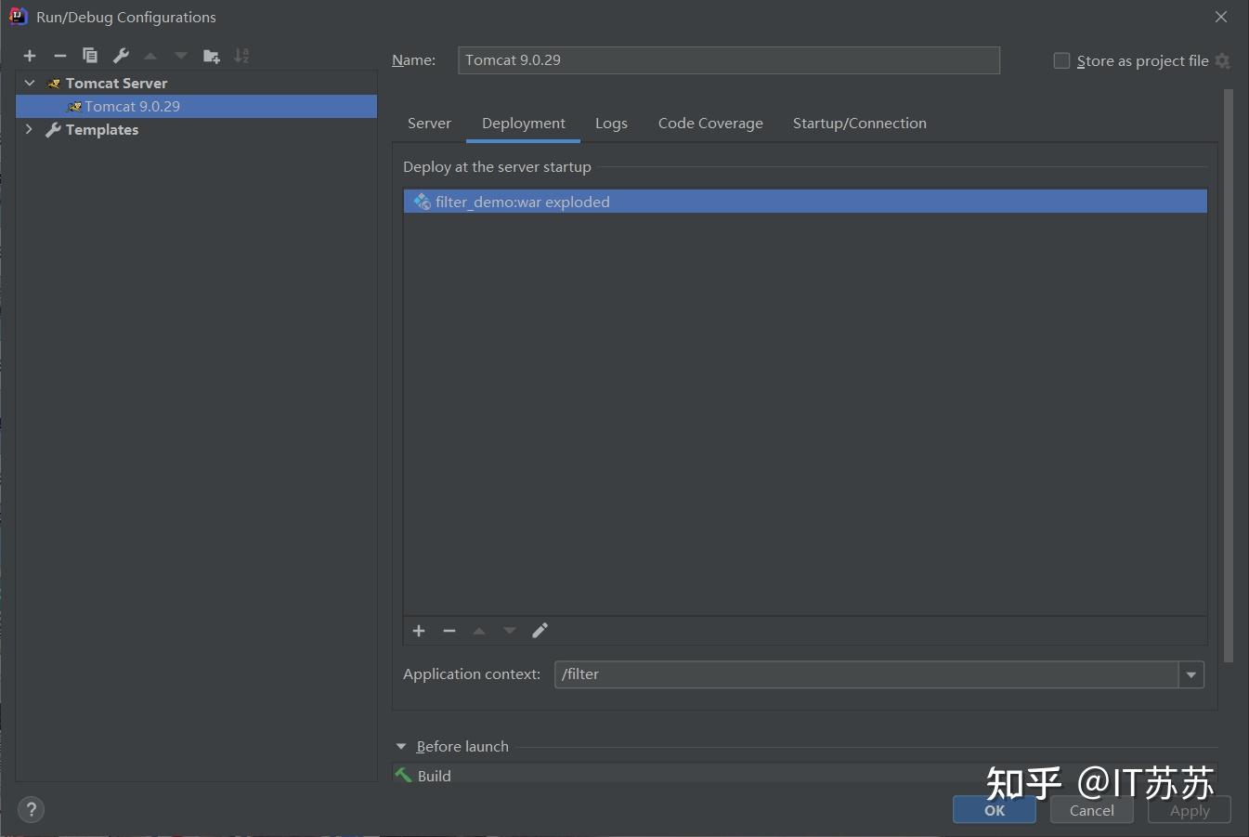Open the Startup/Connection tab

pos(860,124)
